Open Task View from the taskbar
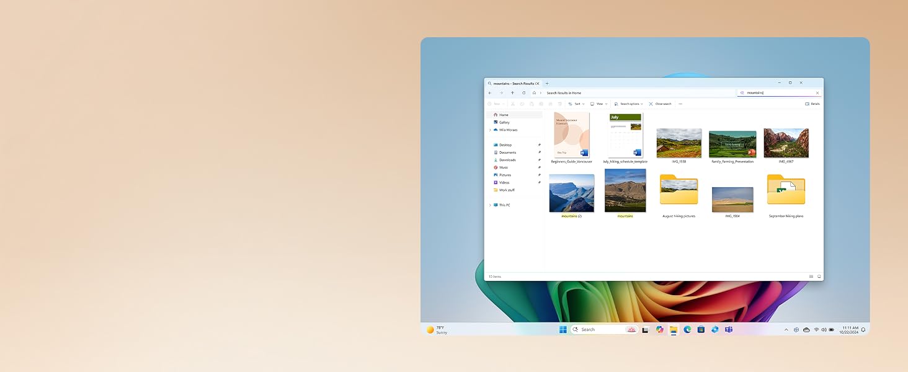The height and width of the screenshot is (372, 908). click(646, 330)
